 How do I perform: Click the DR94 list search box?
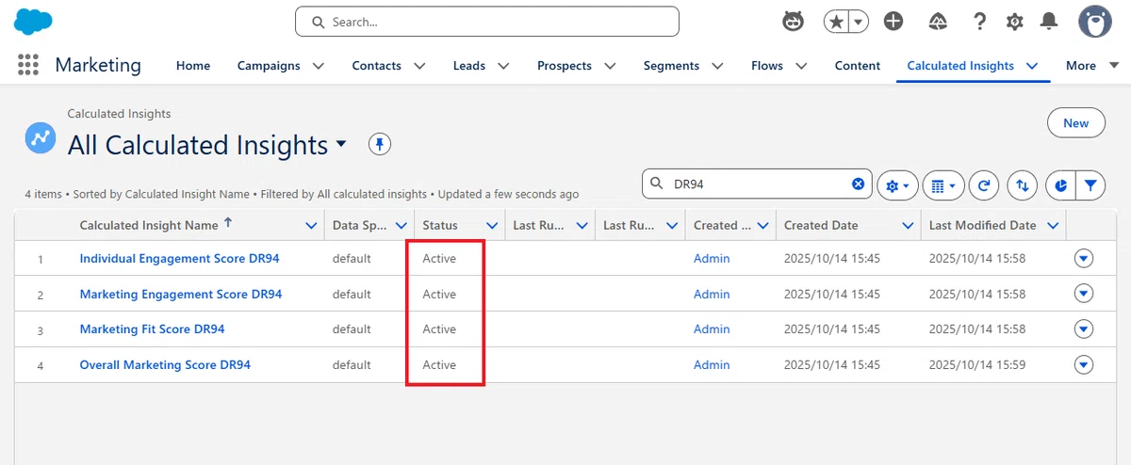757,184
